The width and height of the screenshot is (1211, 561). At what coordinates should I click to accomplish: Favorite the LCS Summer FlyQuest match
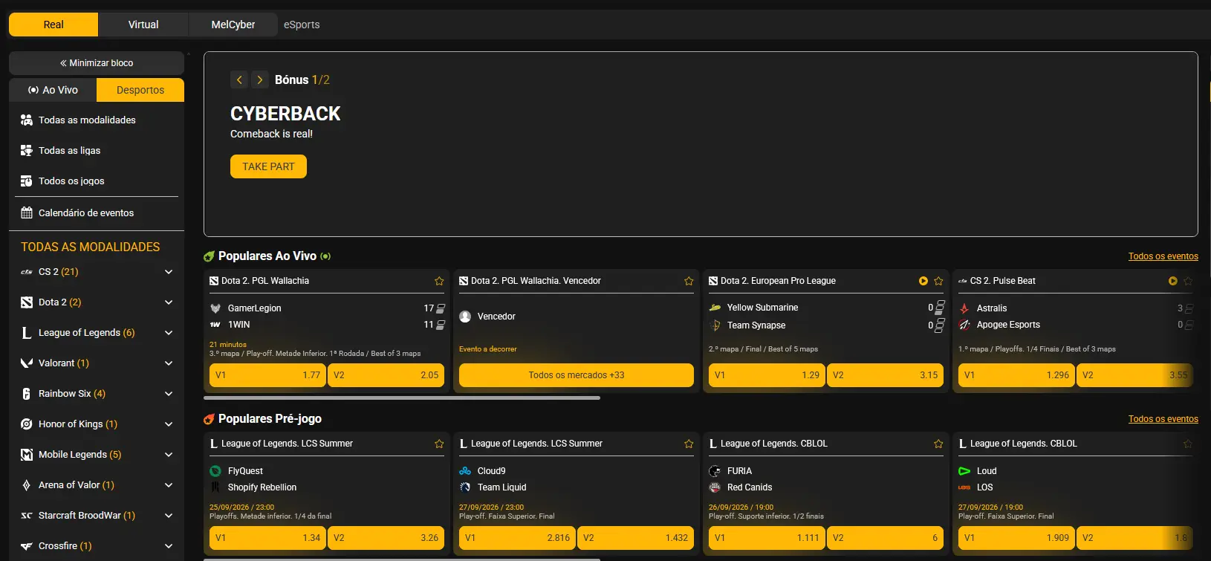[439, 444]
